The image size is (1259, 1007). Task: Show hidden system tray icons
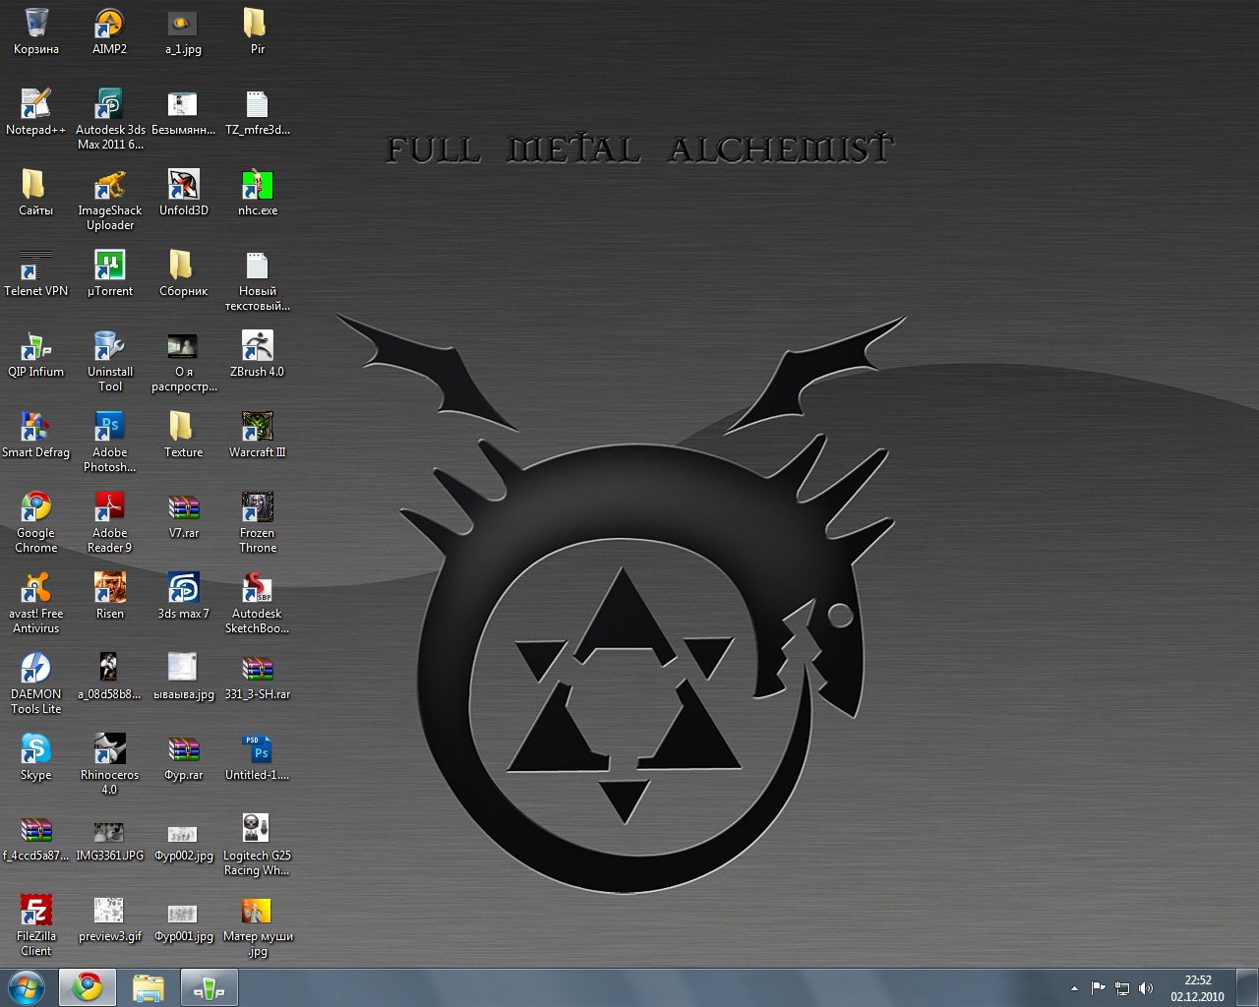coord(1073,988)
